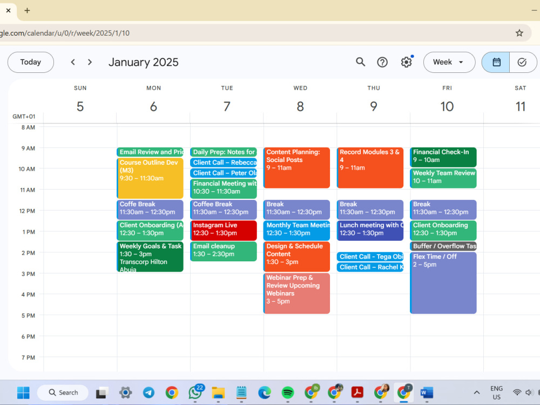Open Weekly Team Review event
Viewport: 540px width, 405px height.
pyautogui.click(x=443, y=178)
